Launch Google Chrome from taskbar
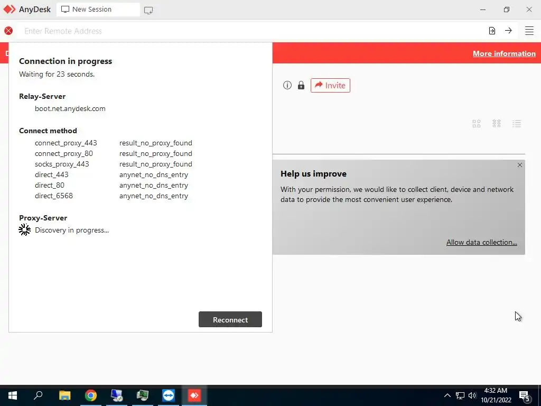541x406 pixels. pos(91,395)
